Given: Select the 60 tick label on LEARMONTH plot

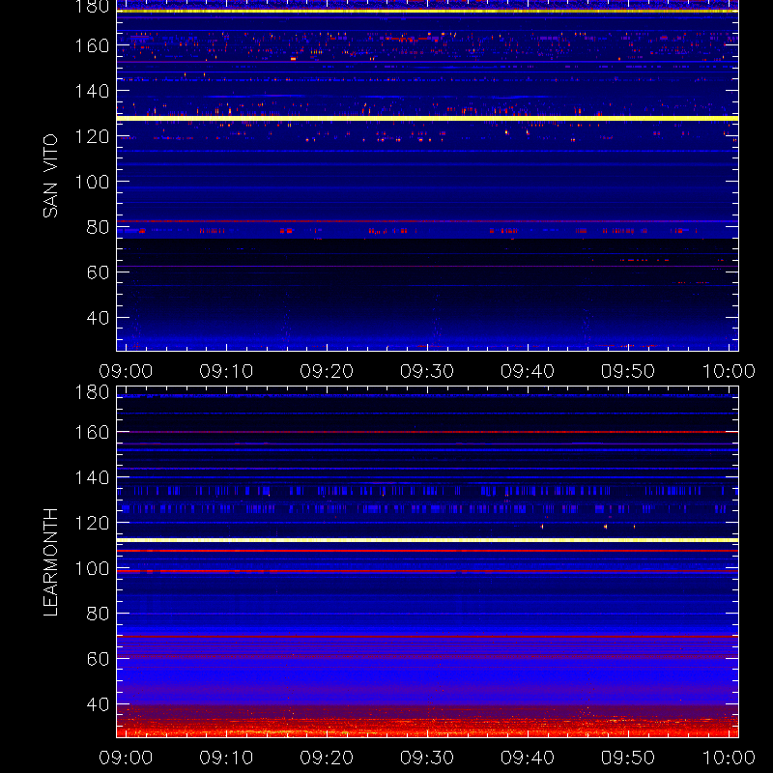Looking at the screenshot, I should (x=98, y=659).
